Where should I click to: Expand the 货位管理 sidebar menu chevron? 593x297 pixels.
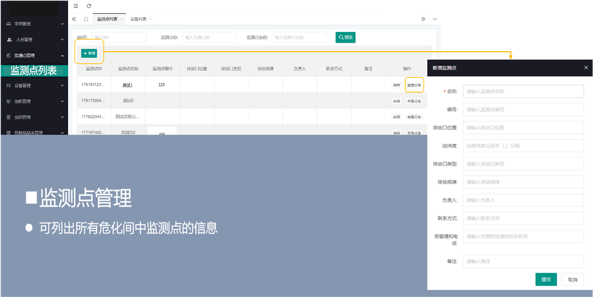63,117
